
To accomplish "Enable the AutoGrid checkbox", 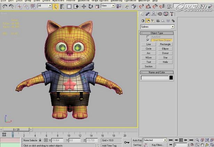I will coord(148,37).
